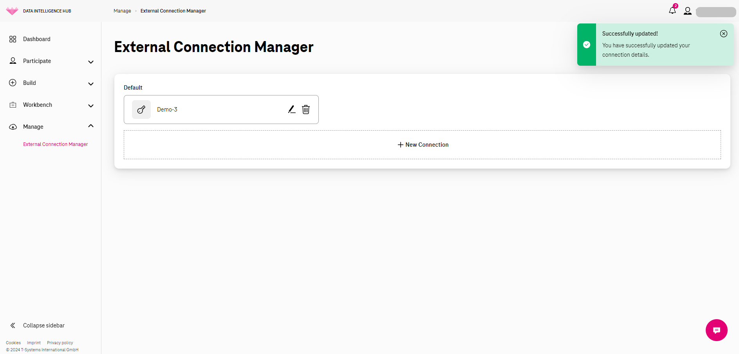The width and height of the screenshot is (739, 354).
Task: Click the Dashboard grid icon
Action: (x=13, y=39)
